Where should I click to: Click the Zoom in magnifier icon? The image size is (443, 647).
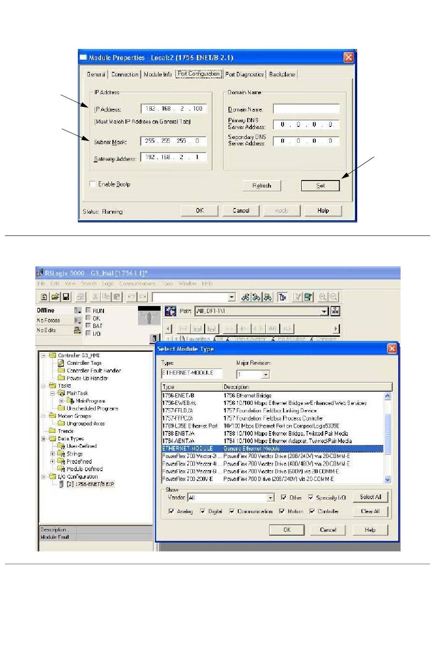322,297
